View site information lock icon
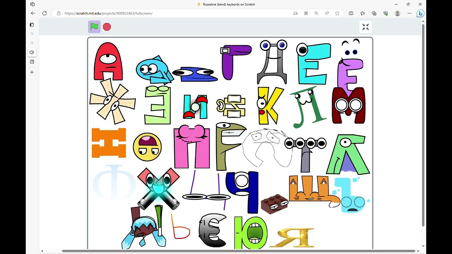The width and height of the screenshot is (452, 254). point(59,13)
